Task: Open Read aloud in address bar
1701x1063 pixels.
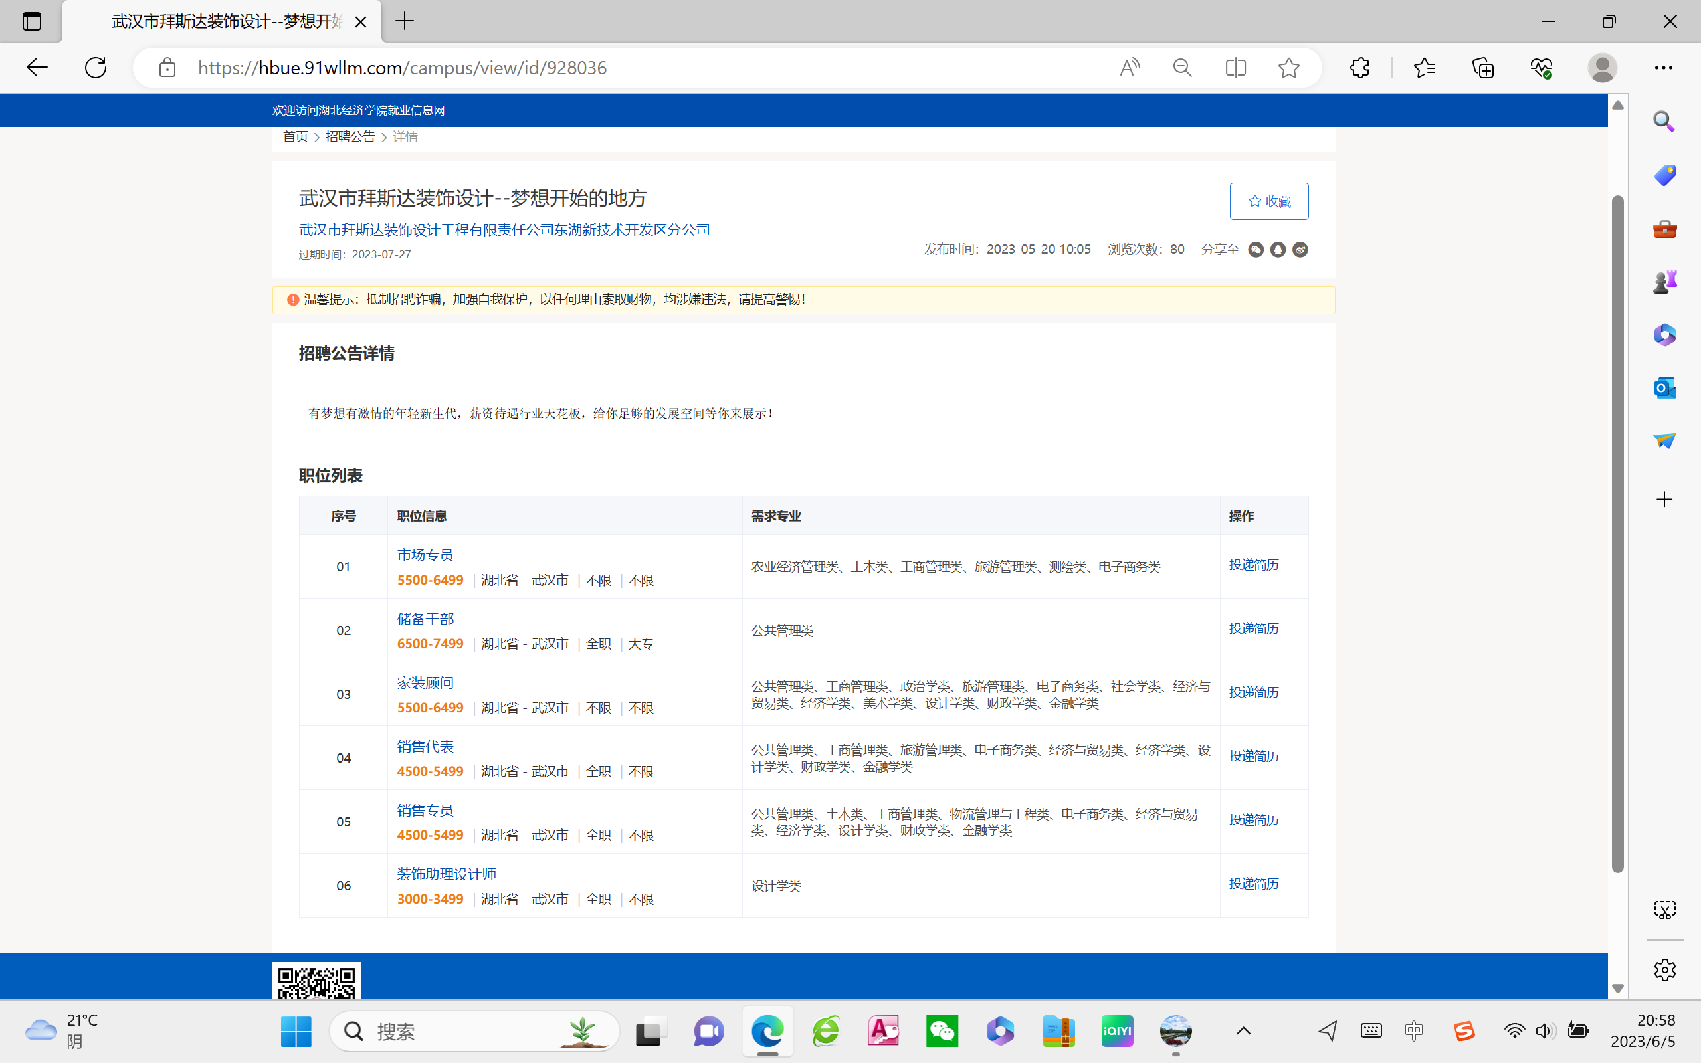Action: point(1130,68)
